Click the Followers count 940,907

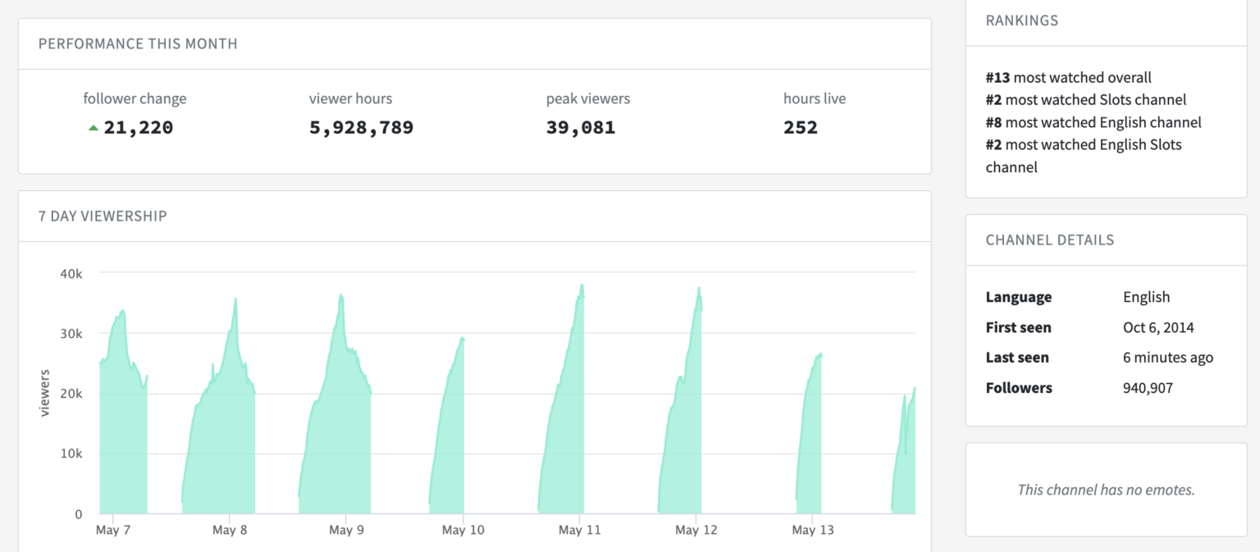pyautogui.click(x=1148, y=388)
